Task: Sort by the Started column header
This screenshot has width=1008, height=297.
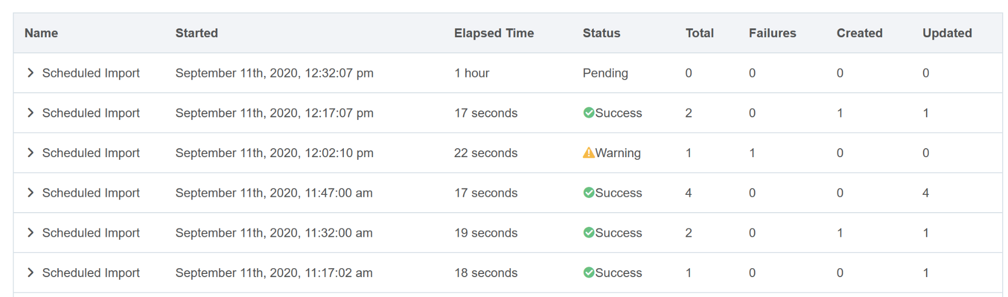Action: pos(196,33)
